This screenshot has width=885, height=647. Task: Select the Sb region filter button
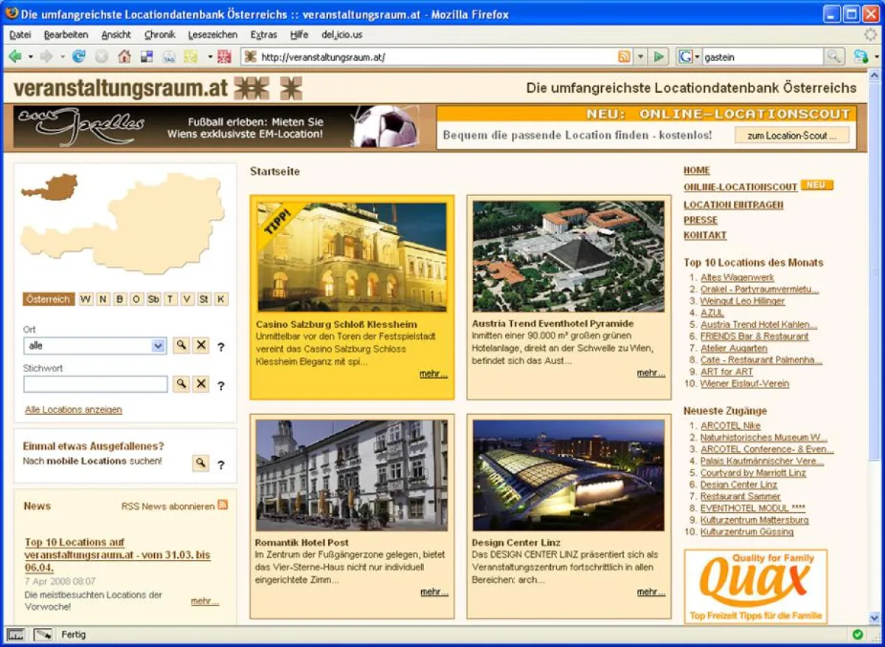tap(153, 299)
